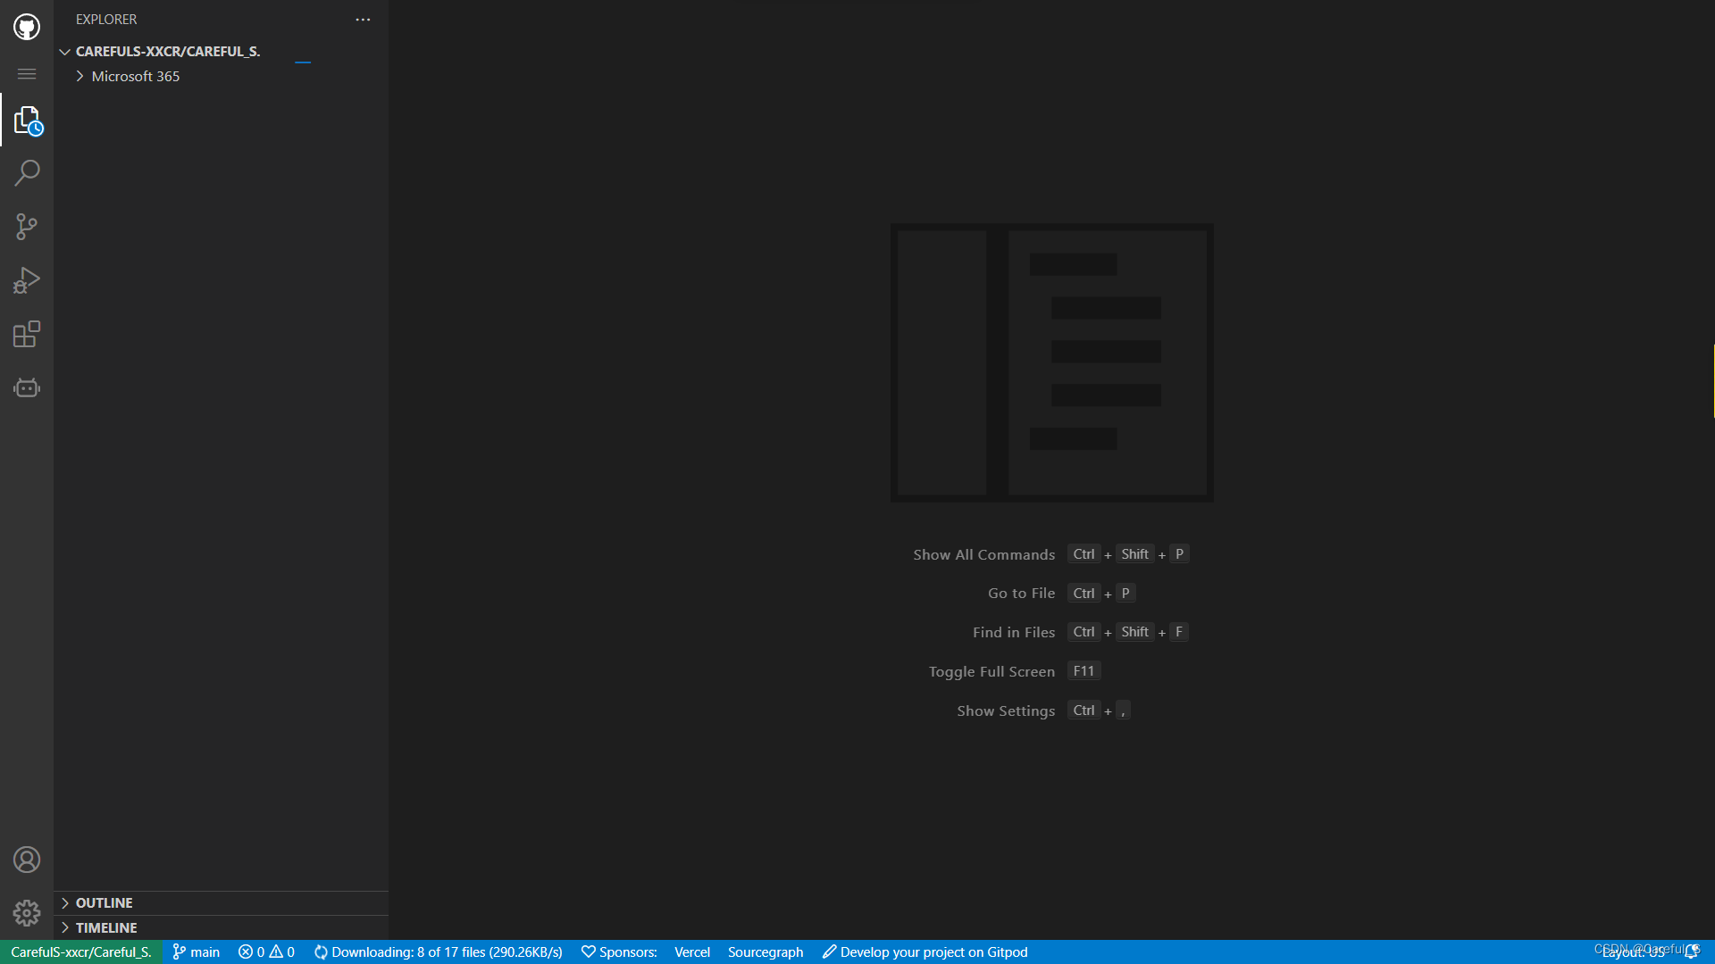The height and width of the screenshot is (964, 1715).
Task: Click Develop your project on Gitpod
Action: pyautogui.click(x=925, y=952)
